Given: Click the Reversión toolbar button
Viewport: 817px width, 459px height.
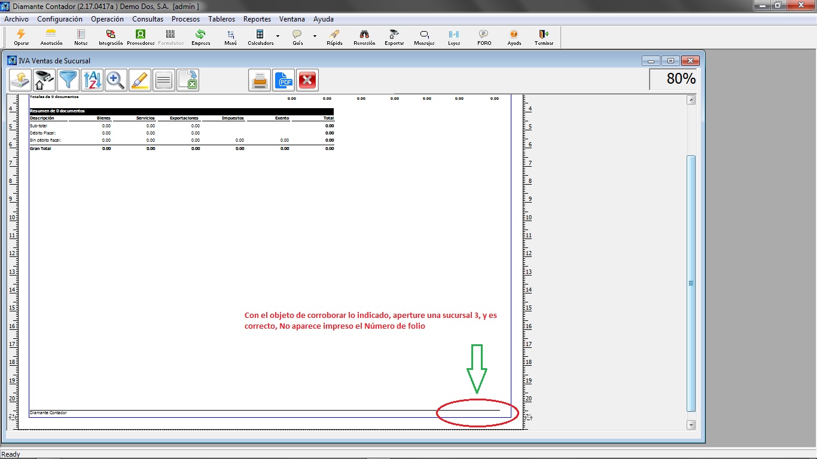Looking at the screenshot, I should pyautogui.click(x=364, y=37).
